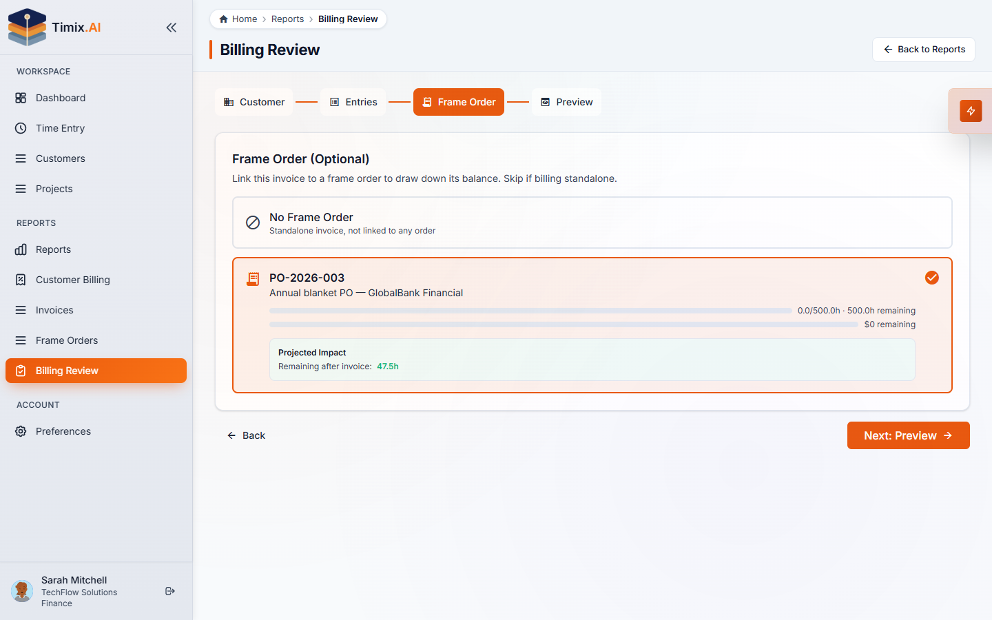
Task: Click the $0 remaining progress bar
Action: pyautogui.click(x=564, y=324)
